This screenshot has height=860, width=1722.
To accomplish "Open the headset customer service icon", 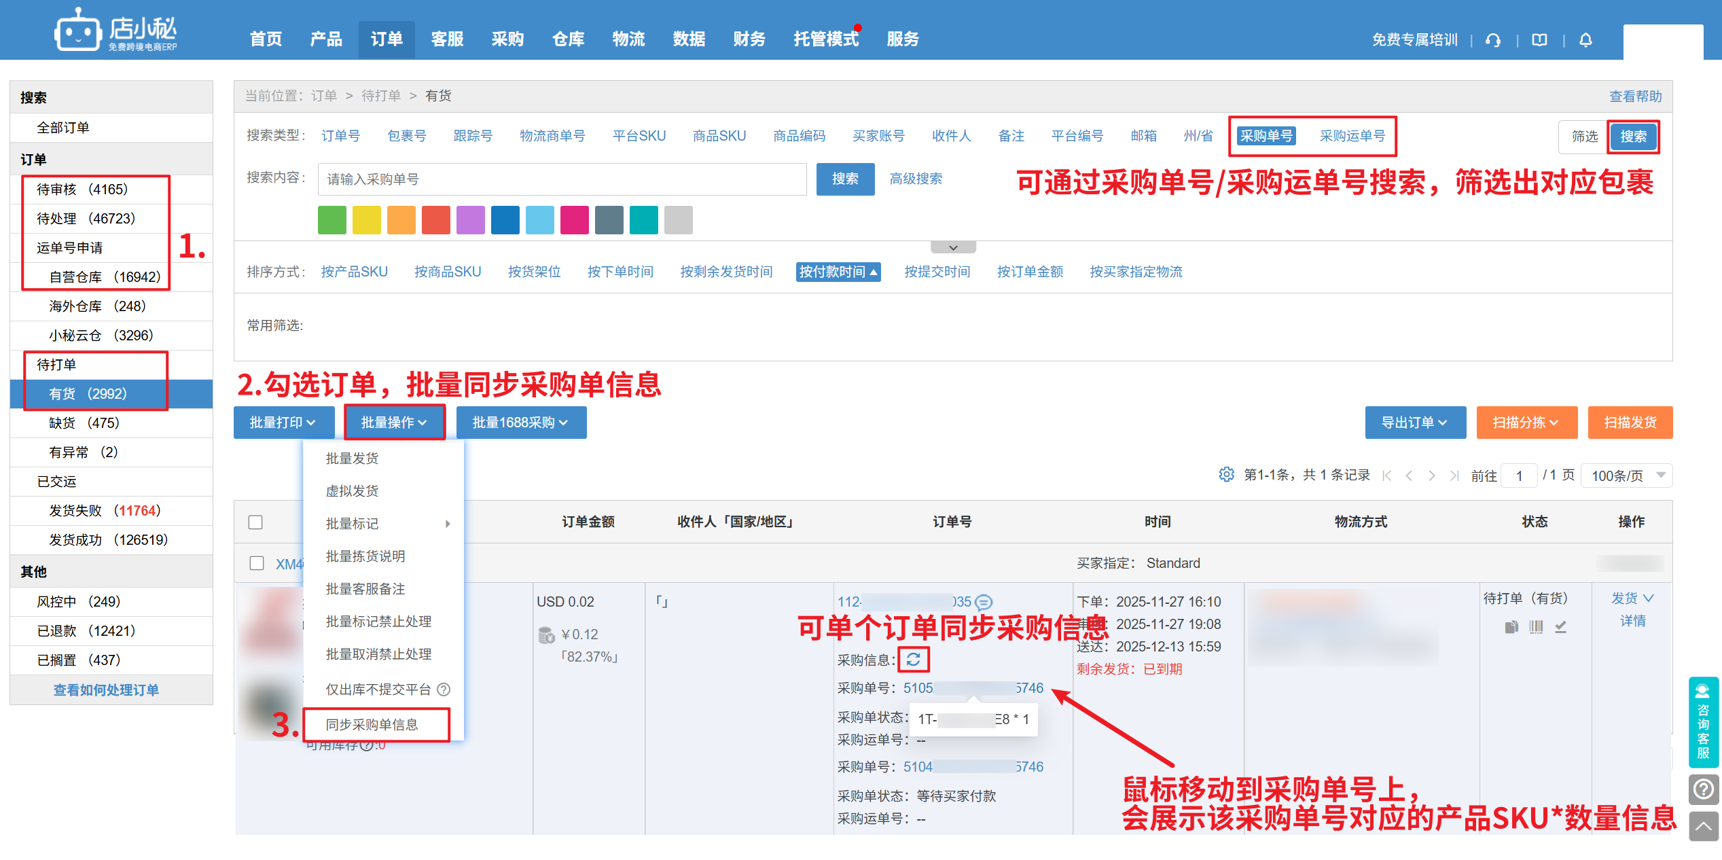I will point(1493,40).
